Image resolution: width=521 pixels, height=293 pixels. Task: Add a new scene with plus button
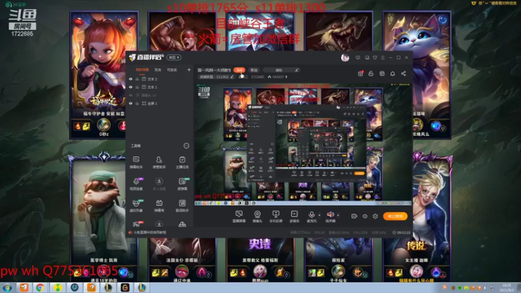[189, 70]
